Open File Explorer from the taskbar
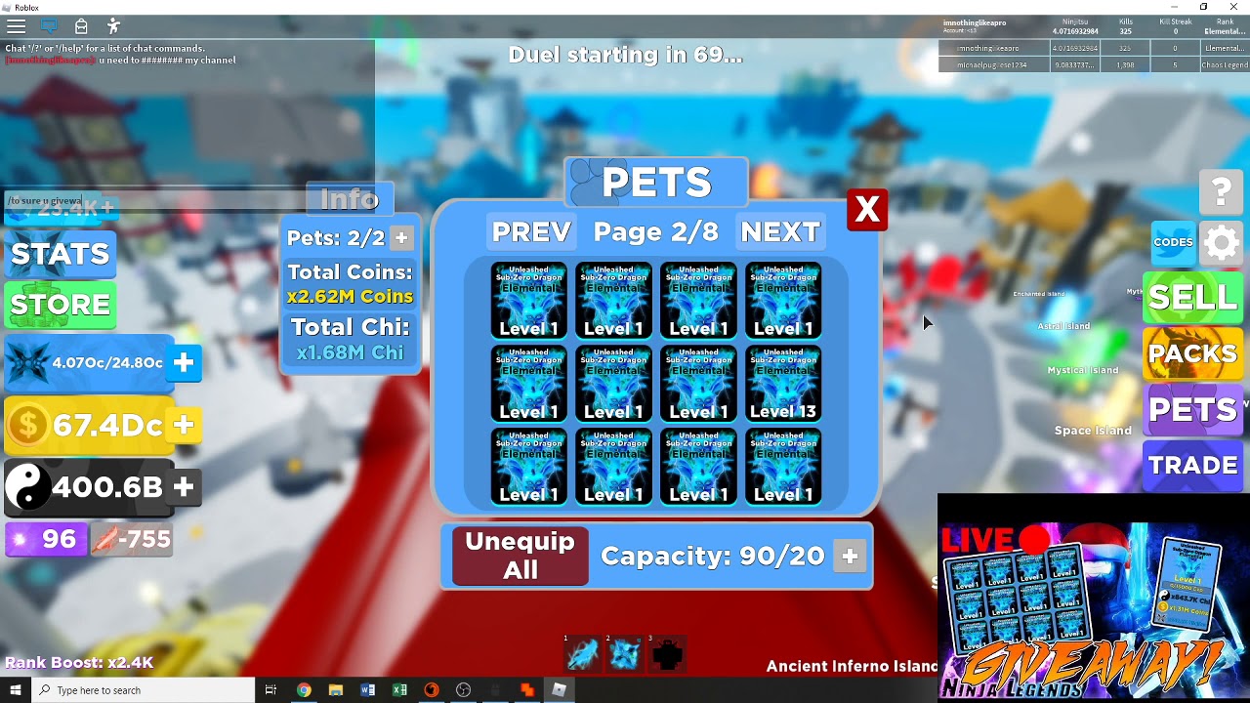The height and width of the screenshot is (703, 1250). (x=336, y=690)
